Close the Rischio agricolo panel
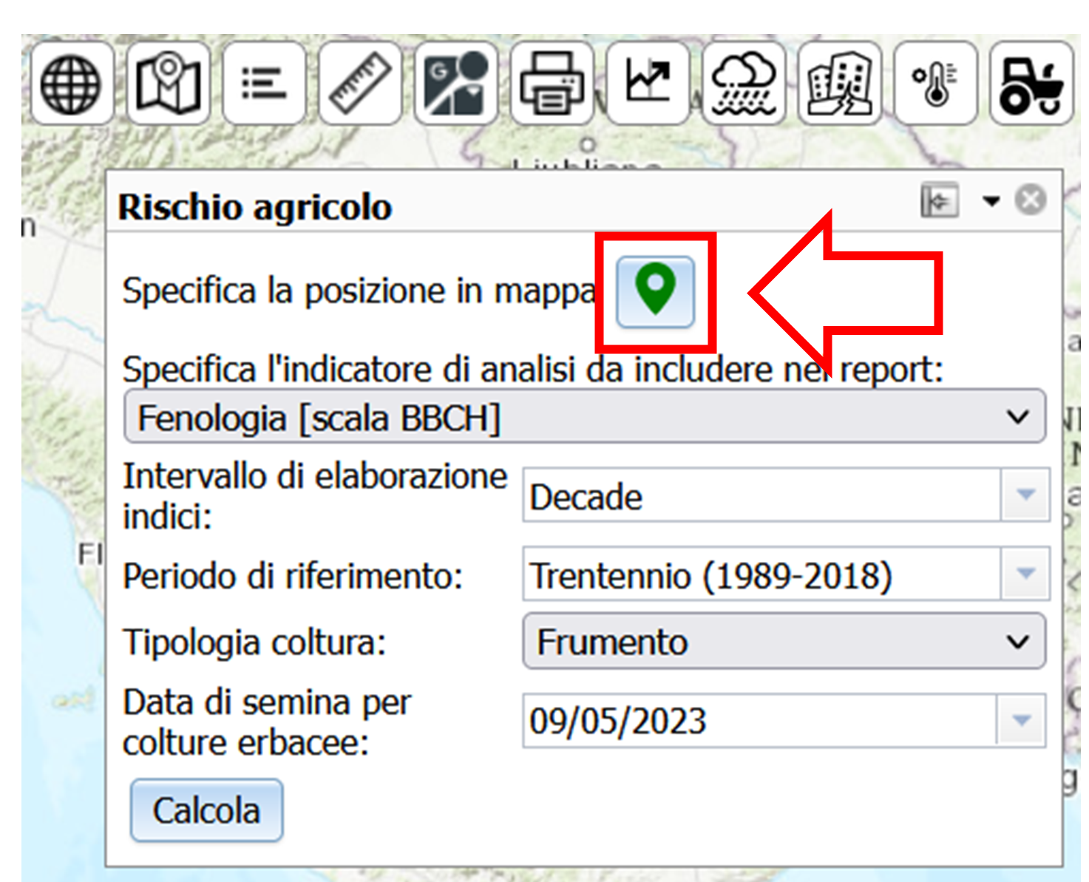 click(1031, 200)
